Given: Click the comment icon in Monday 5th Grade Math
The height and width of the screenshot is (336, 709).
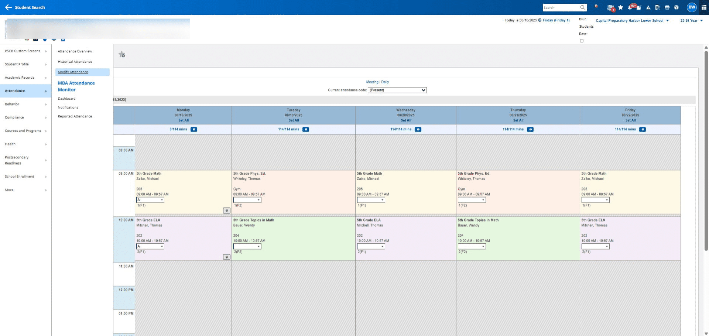Looking at the screenshot, I should 227,210.
